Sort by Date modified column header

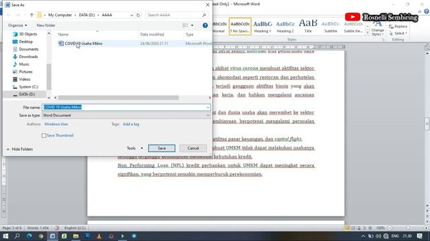click(x=152, y=34)
